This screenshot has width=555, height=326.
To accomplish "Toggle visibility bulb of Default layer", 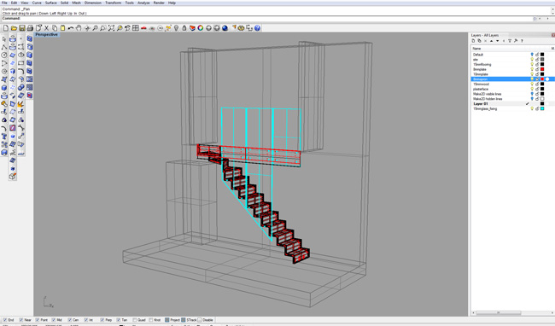I will [x=532, y=55].
